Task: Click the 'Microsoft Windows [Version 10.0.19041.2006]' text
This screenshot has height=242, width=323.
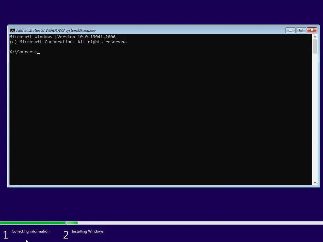Action: [x=64, y=37]
